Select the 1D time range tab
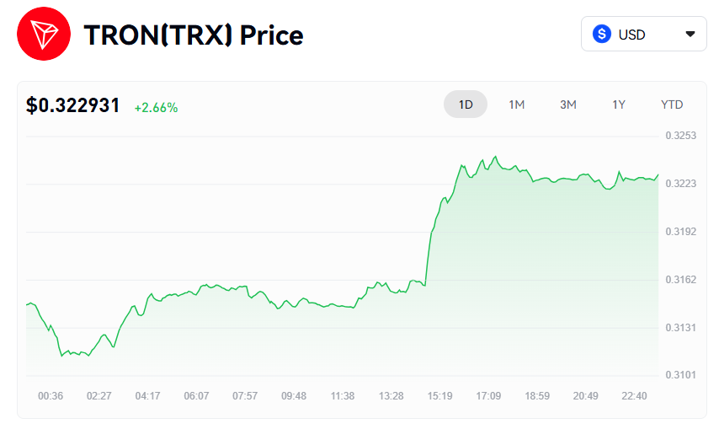 click(x=466, y=105)
